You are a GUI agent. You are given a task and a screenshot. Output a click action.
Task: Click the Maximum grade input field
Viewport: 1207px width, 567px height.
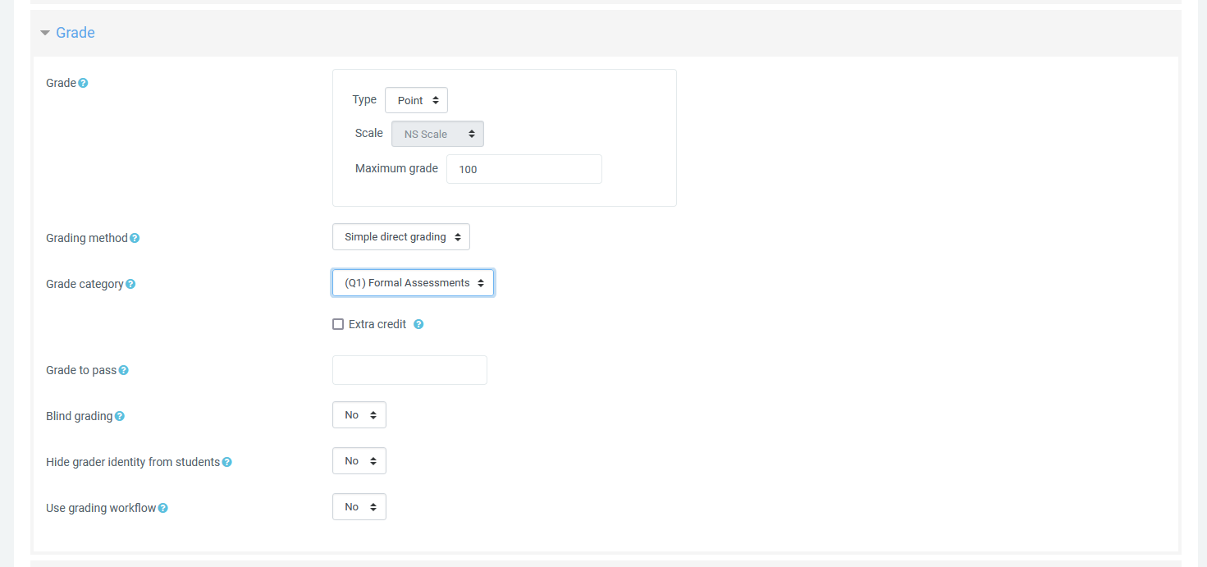pyautogui.click(x=523, y=169)
